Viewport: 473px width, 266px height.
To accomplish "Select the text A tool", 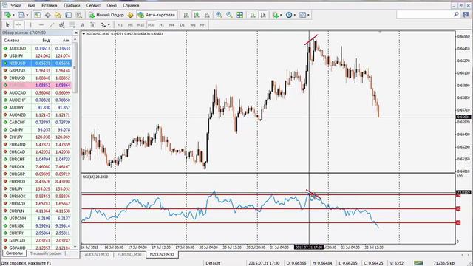I will pyautogui.click(x=82, y=24).
